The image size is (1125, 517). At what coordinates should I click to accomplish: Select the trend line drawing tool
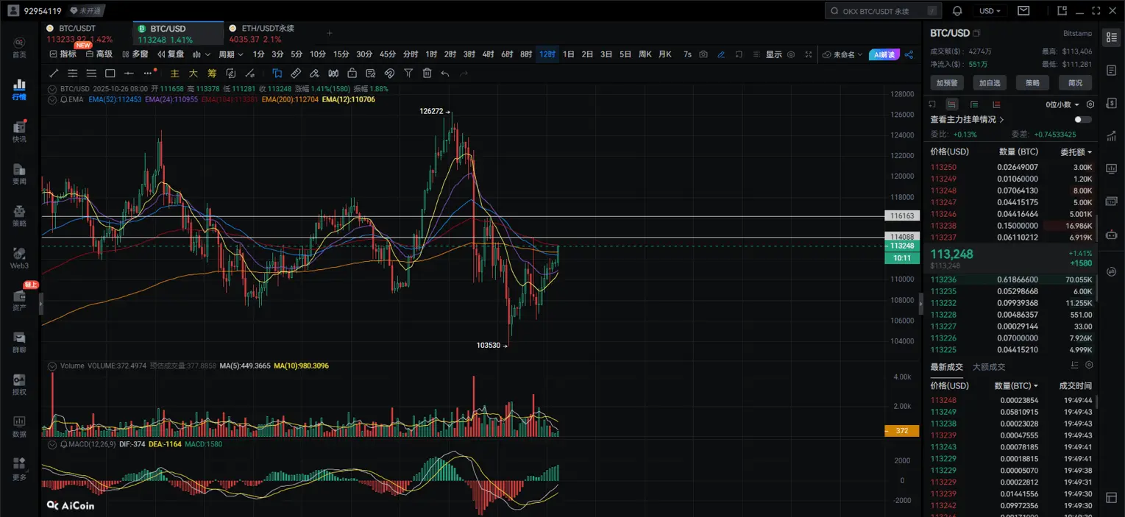coord(54,73)
